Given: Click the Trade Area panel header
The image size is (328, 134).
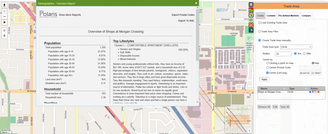Looking at the screenshot, I should [x=291, y=6].
